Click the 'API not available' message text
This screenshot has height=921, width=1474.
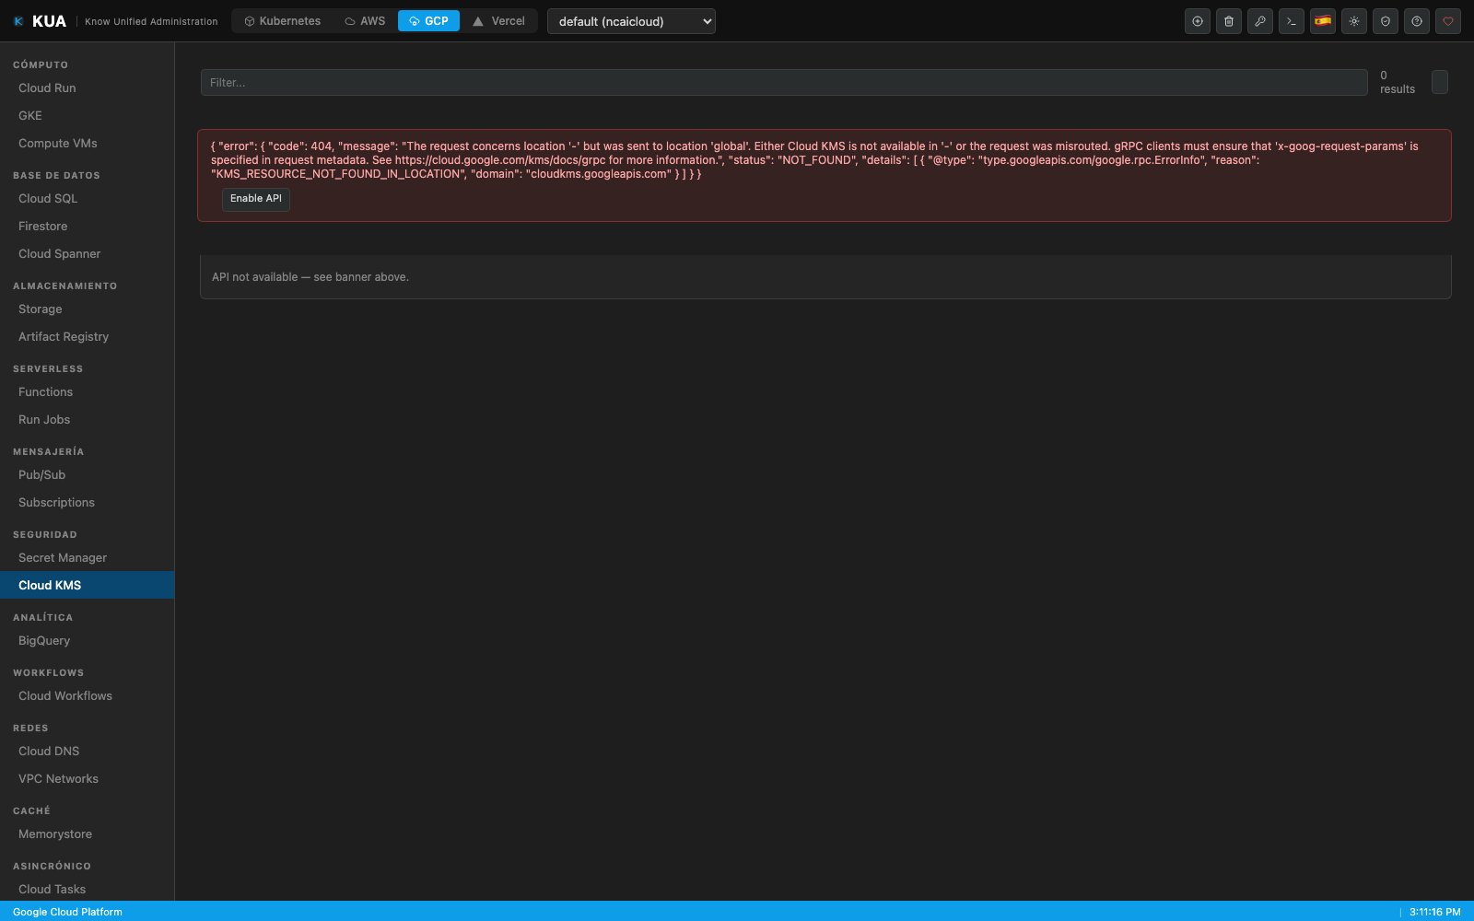point(310,277)
